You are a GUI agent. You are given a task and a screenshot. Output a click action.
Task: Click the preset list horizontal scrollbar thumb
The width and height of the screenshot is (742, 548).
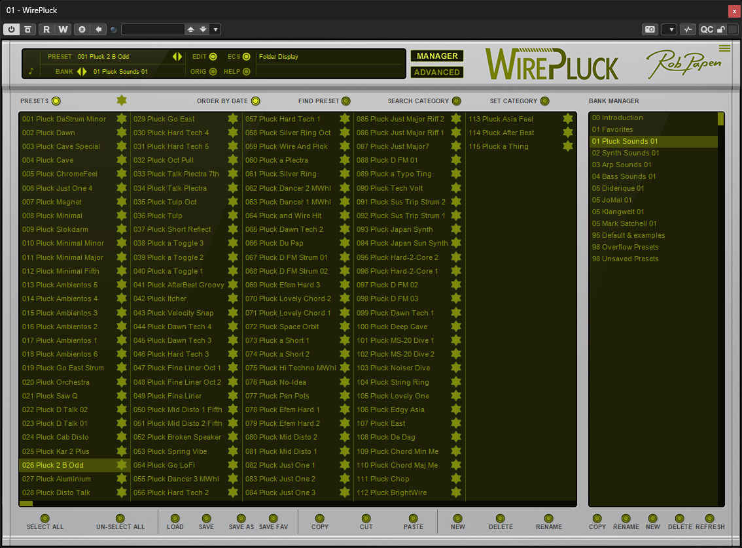26,504
